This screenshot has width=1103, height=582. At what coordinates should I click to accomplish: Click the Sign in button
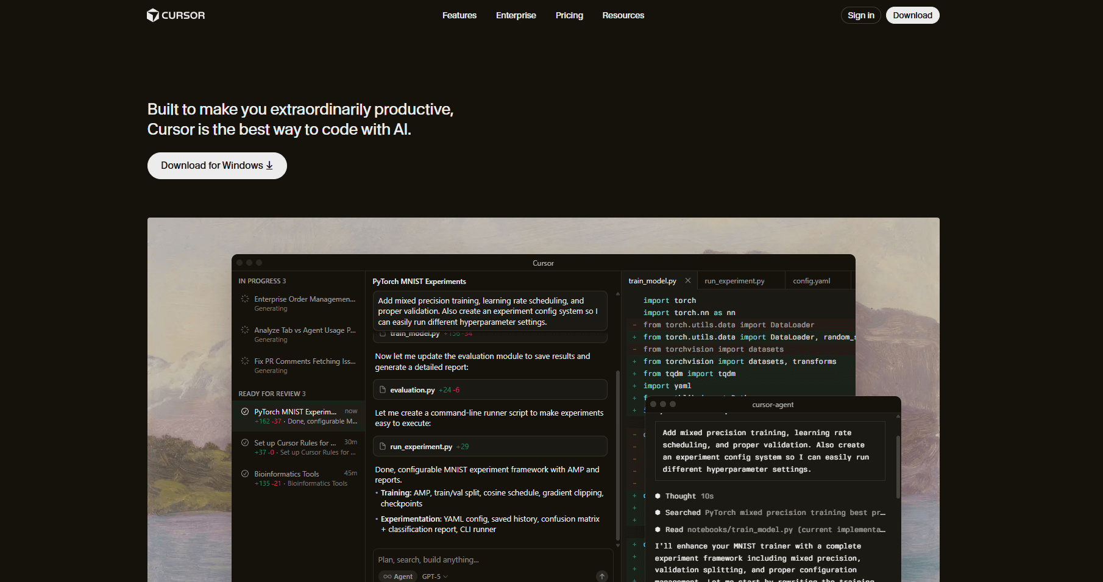tap(861, 15)
